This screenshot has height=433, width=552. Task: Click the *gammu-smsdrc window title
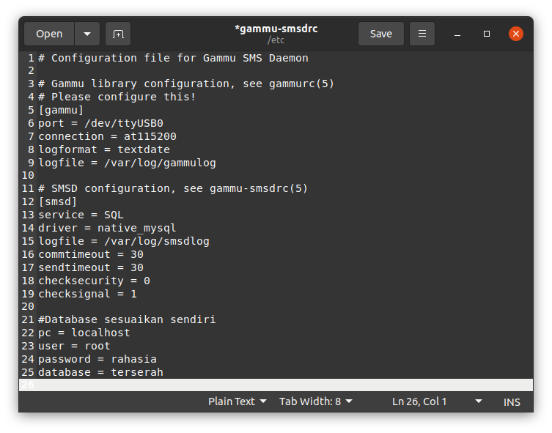coord(276,29)
